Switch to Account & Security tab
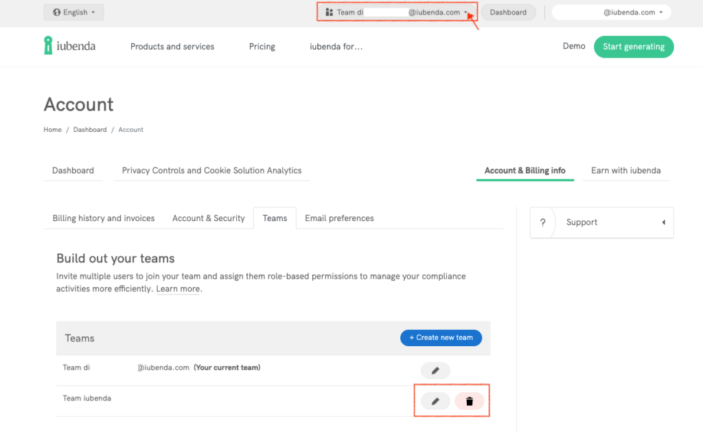Screen dimensions: 703x432 208,218
